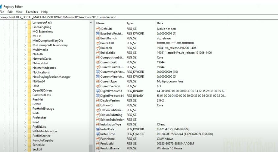Expand the NetworkCards key
The width and height of the screenshot is (278, 152).
[x=25, y=59]
